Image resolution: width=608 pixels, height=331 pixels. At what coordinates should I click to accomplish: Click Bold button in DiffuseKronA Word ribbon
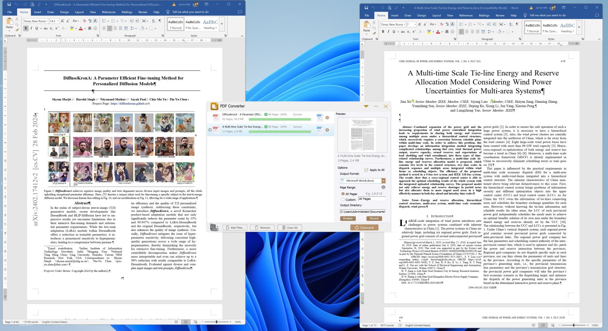click(x=26, y=28)
